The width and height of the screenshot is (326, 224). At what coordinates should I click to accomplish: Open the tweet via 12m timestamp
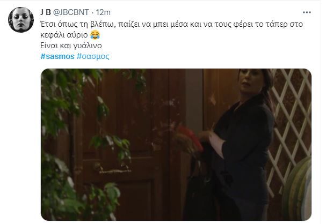(103, 12)
